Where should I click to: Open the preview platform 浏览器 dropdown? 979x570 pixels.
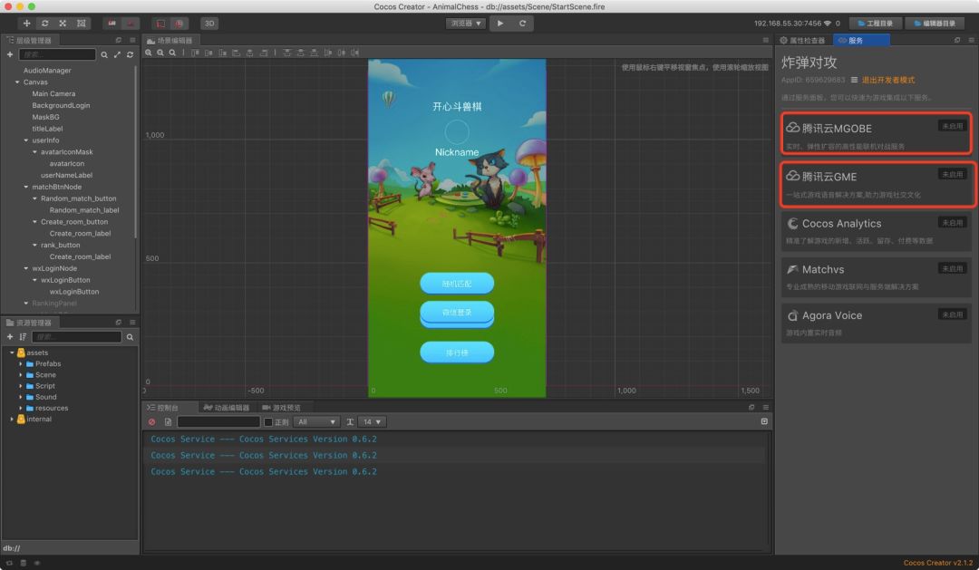pyautogui.click(x=466, y=23)
